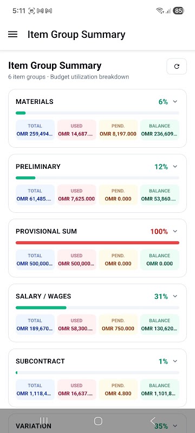Tap the refresh icon button
Image resolution: width=195 pixels, height=433 pixels.
coord(177,66)
